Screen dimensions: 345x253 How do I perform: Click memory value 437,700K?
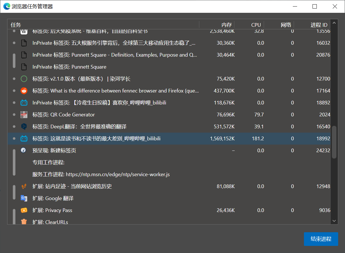(x=224, y=91)
